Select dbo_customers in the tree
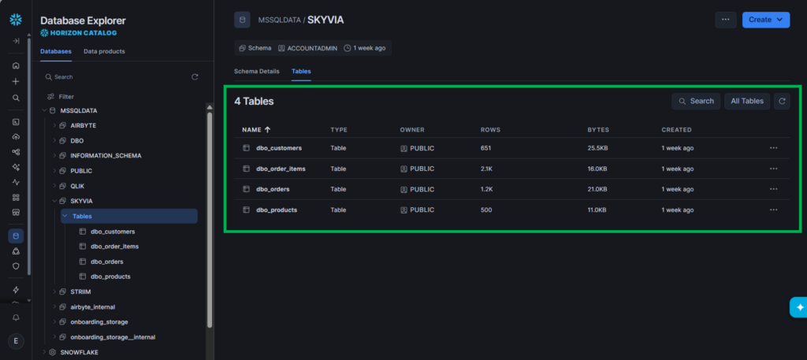 (113, 232)
